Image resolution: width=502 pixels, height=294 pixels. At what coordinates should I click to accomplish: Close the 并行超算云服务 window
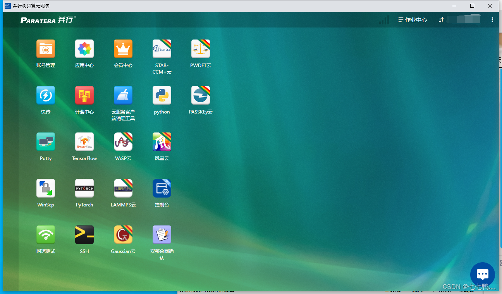(490, 6)
